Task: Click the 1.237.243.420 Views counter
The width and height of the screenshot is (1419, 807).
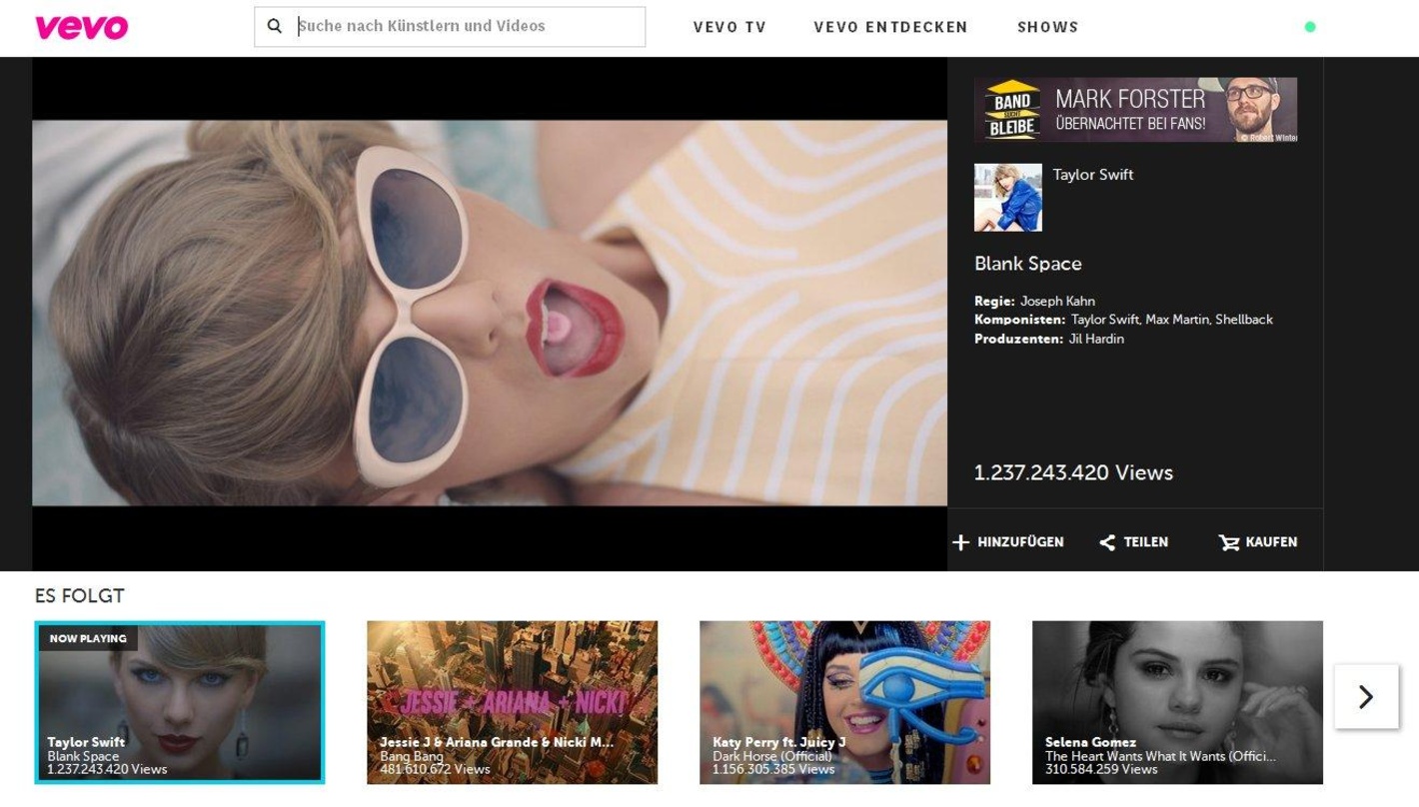Action: coord(1073,472)
